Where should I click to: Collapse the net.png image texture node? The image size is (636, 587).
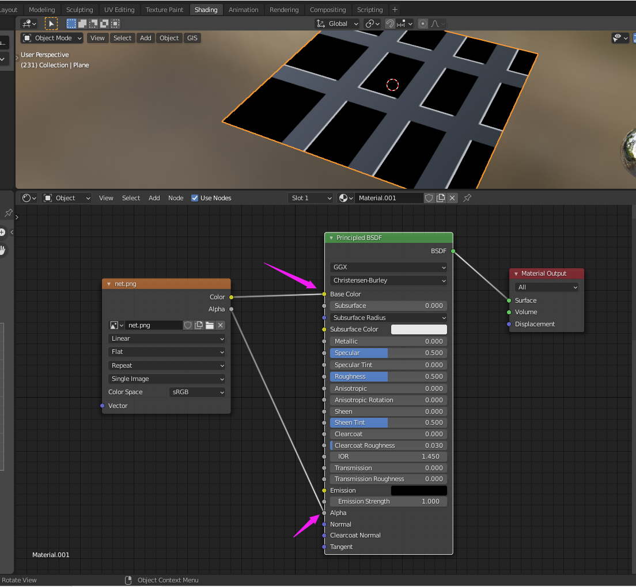click(x=109, y=284)
